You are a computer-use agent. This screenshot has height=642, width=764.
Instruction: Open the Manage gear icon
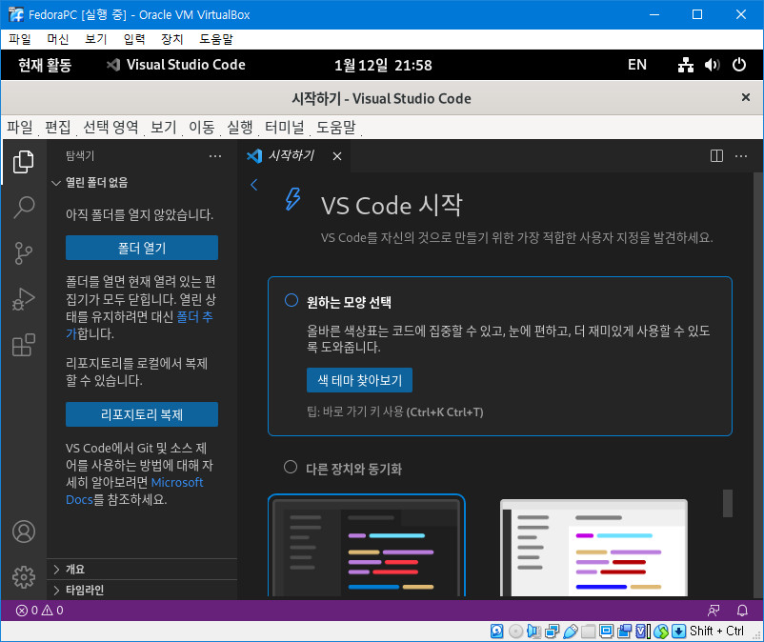(24, 577)
